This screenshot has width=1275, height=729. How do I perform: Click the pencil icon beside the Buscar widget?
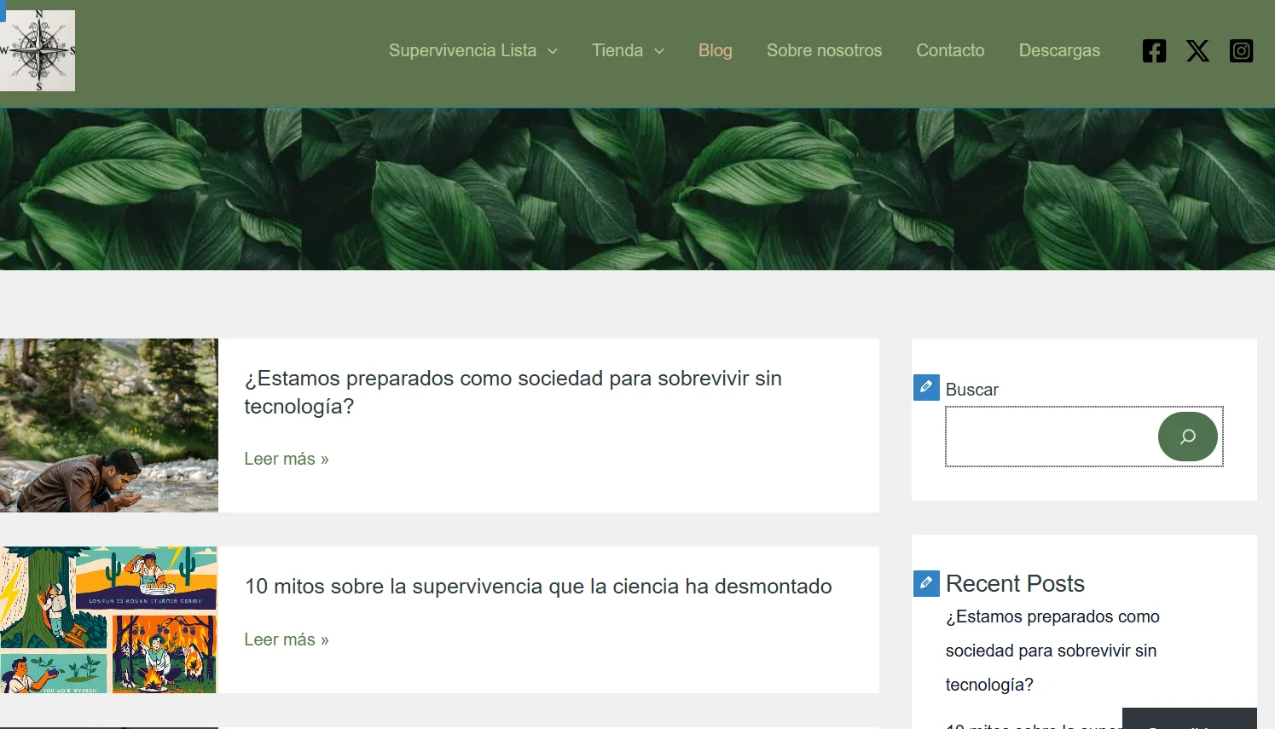[926, 387]
